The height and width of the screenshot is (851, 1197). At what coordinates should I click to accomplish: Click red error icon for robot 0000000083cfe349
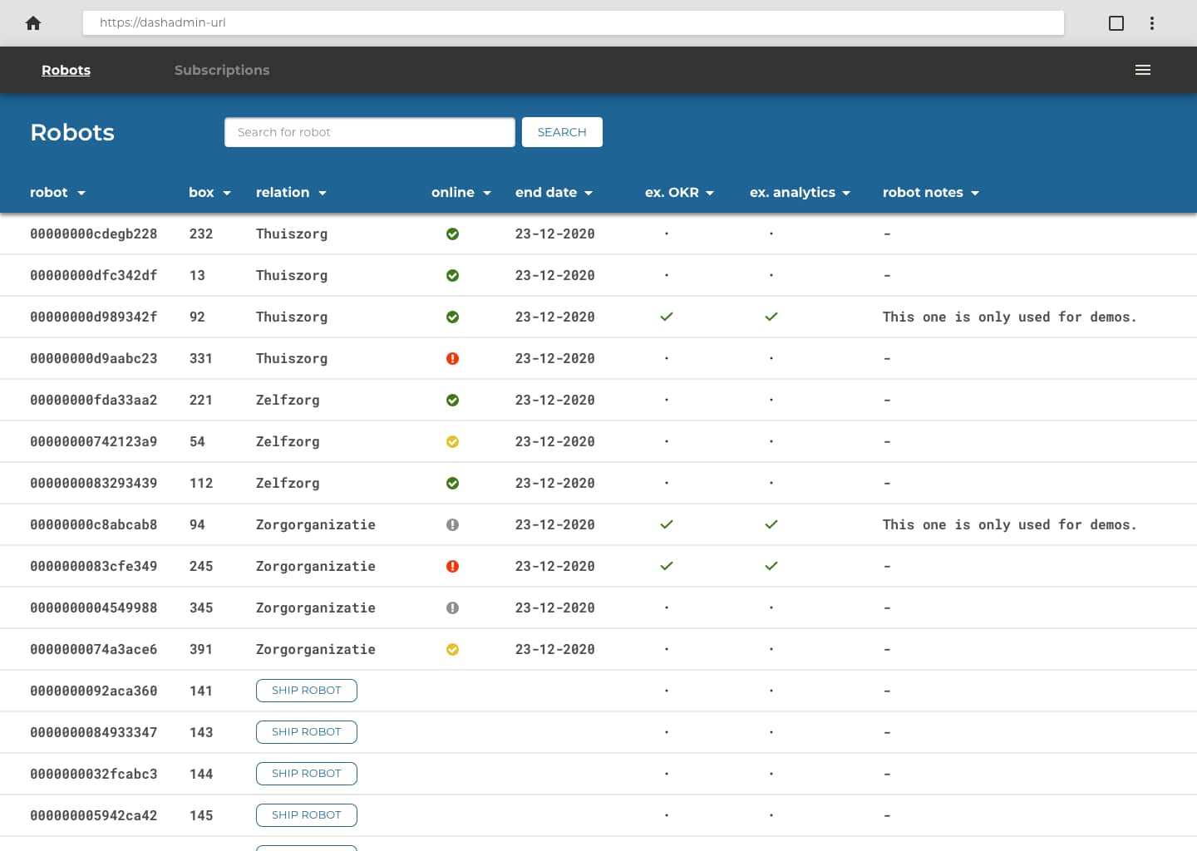pyautogui.click(x=452, y=566)
